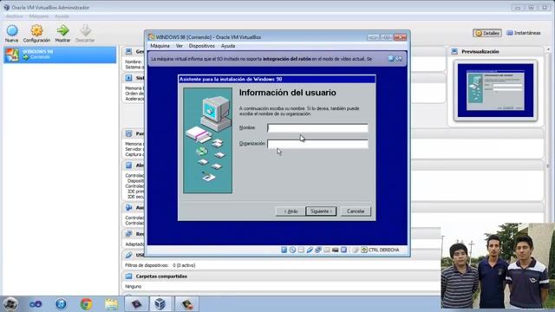
Task: Click the Siguiente button in setup wizard
Action: 321,211
